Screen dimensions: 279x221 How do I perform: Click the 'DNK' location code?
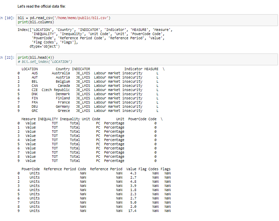coord(35,94)
